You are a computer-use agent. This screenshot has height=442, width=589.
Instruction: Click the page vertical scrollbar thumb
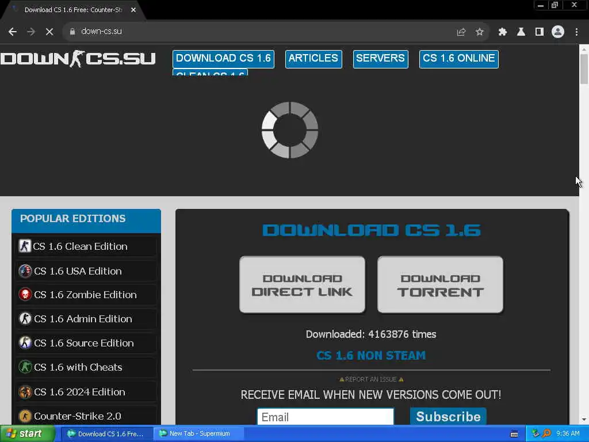tap(584, 69)
